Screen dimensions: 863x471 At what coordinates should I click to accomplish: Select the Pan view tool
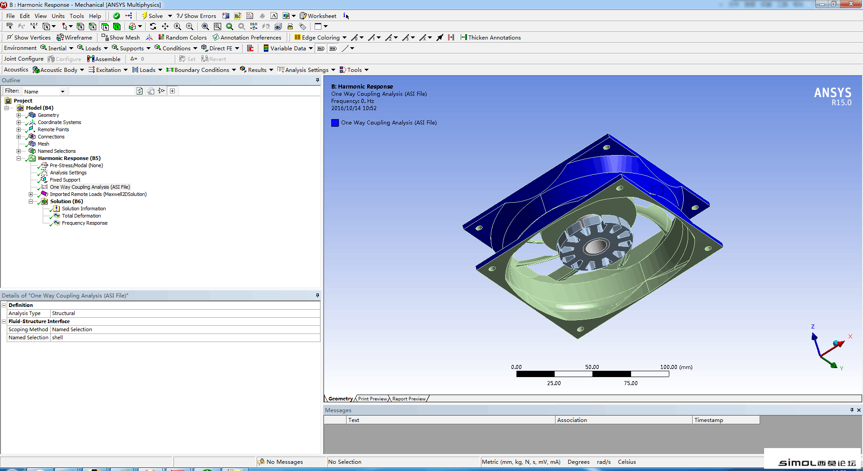point(165,27)
